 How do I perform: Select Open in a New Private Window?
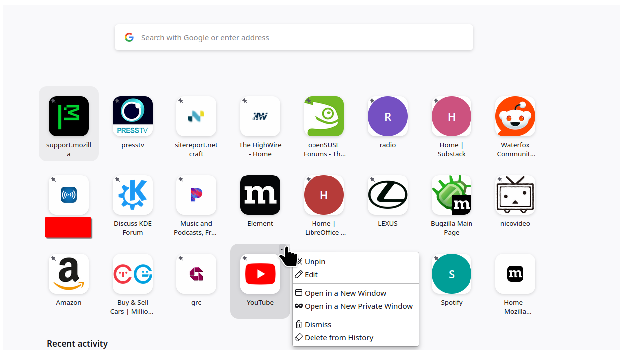coord(355,306)
